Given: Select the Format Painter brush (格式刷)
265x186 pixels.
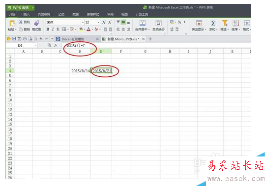Looking at the screenshot, I should pos(36,23).
